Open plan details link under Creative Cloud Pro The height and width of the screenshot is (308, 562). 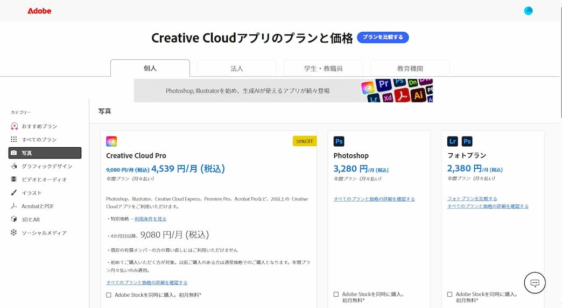[146, 283]
